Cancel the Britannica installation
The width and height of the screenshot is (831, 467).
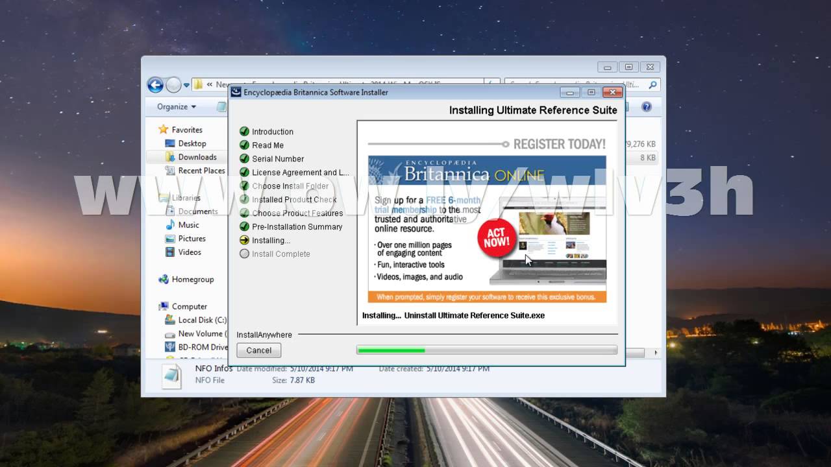click(258, 350)
